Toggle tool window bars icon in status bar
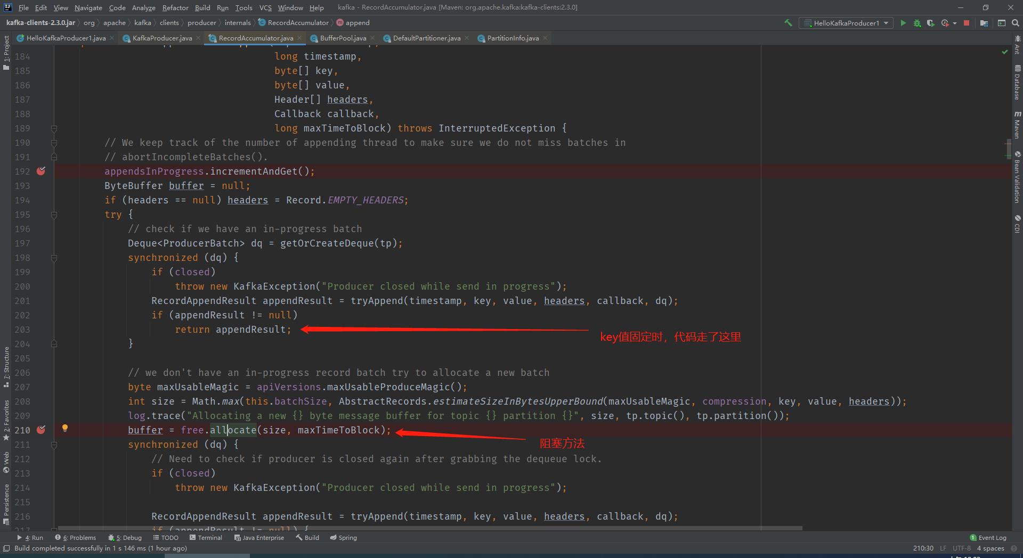The height and width of the screenshot is (558, 1023). click(x=6, y=548)
